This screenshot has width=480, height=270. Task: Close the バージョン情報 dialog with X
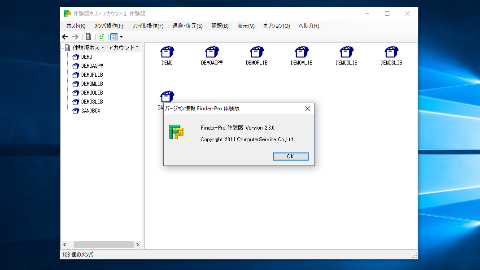click(x=308, y=109)
